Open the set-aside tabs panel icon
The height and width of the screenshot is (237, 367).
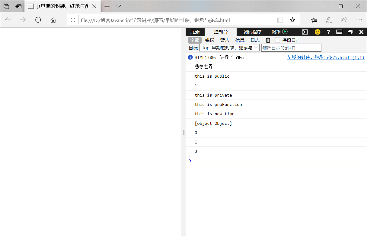pyautogui.click(x=6, y=6)
